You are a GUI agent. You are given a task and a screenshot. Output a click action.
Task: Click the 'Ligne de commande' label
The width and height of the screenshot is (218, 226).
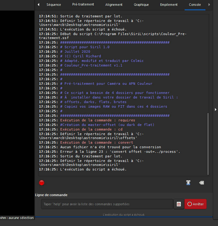click(51, 195)
